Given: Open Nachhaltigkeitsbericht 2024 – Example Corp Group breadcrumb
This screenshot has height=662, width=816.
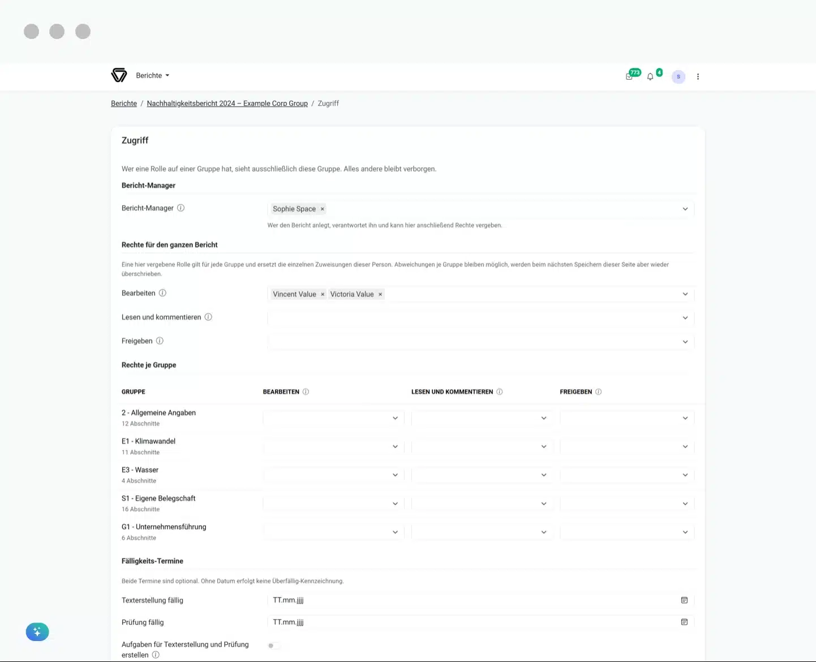Looking at the screenshot, I should tap(227, 104).
